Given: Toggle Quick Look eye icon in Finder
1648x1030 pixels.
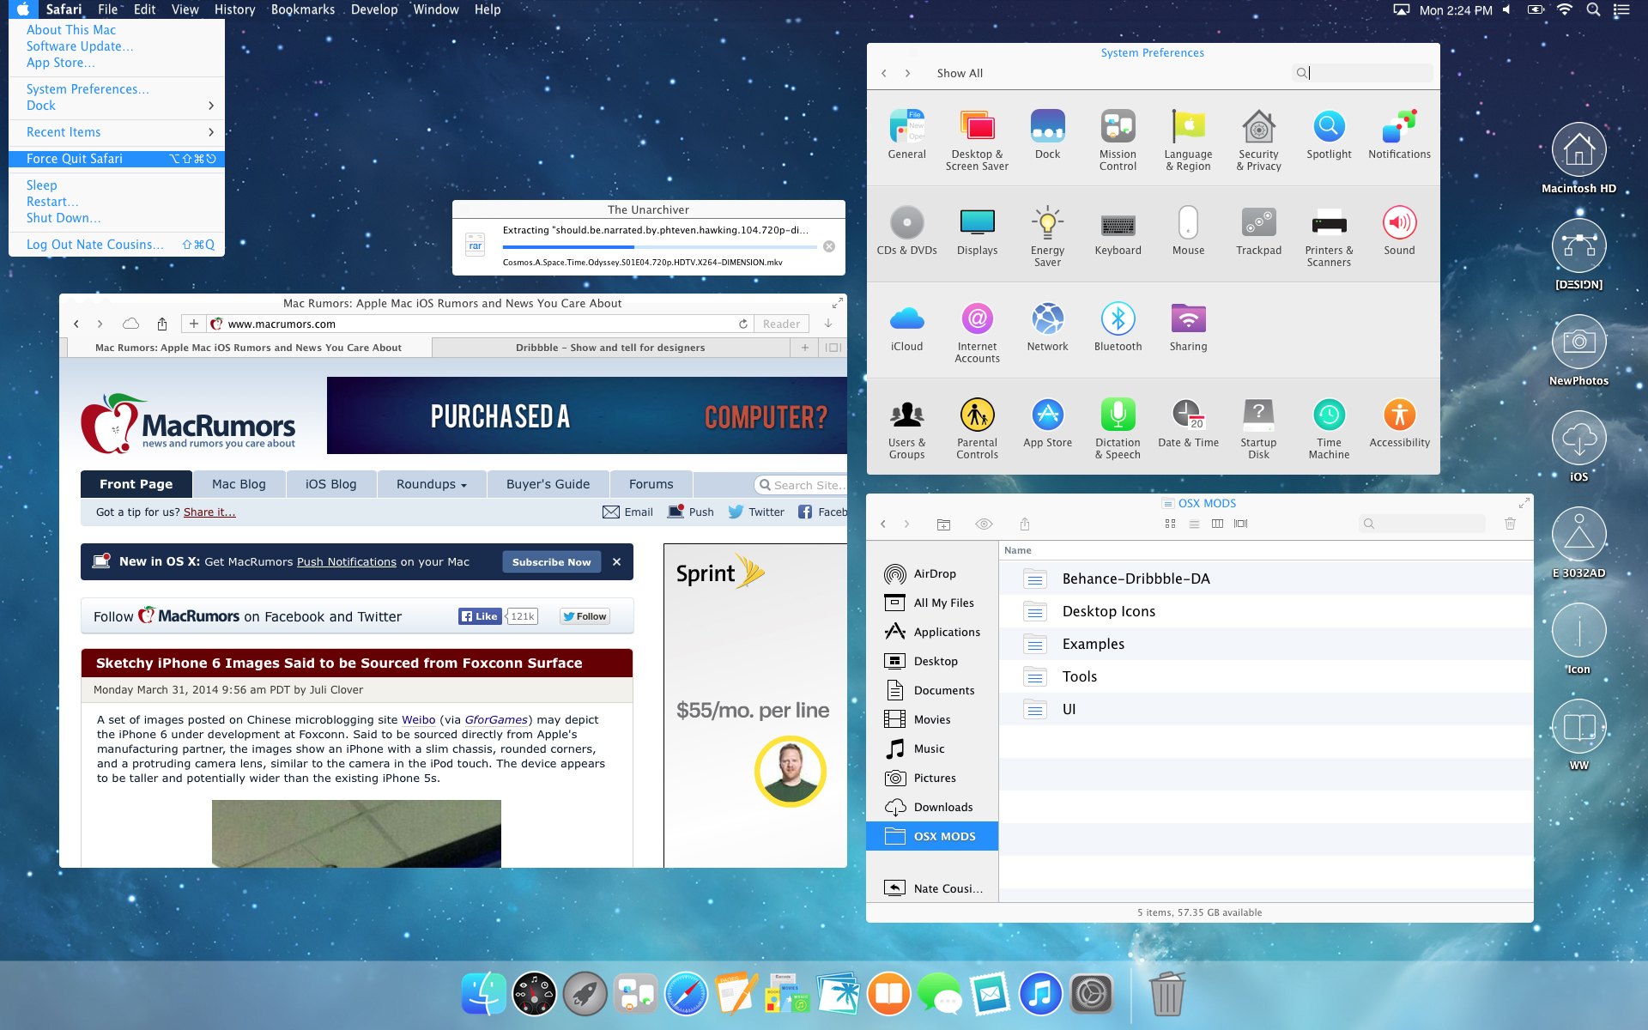Looking at the screenshot, I should click(984, 524).
